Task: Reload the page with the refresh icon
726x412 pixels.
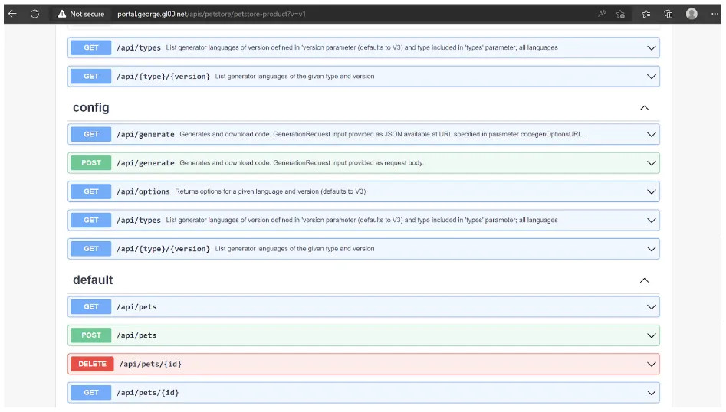Action: click(34, 14)
